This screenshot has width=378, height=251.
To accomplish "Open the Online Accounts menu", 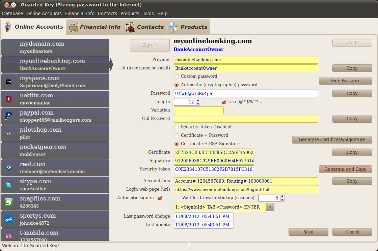I will pyautogui.click(x=44, y=13).
